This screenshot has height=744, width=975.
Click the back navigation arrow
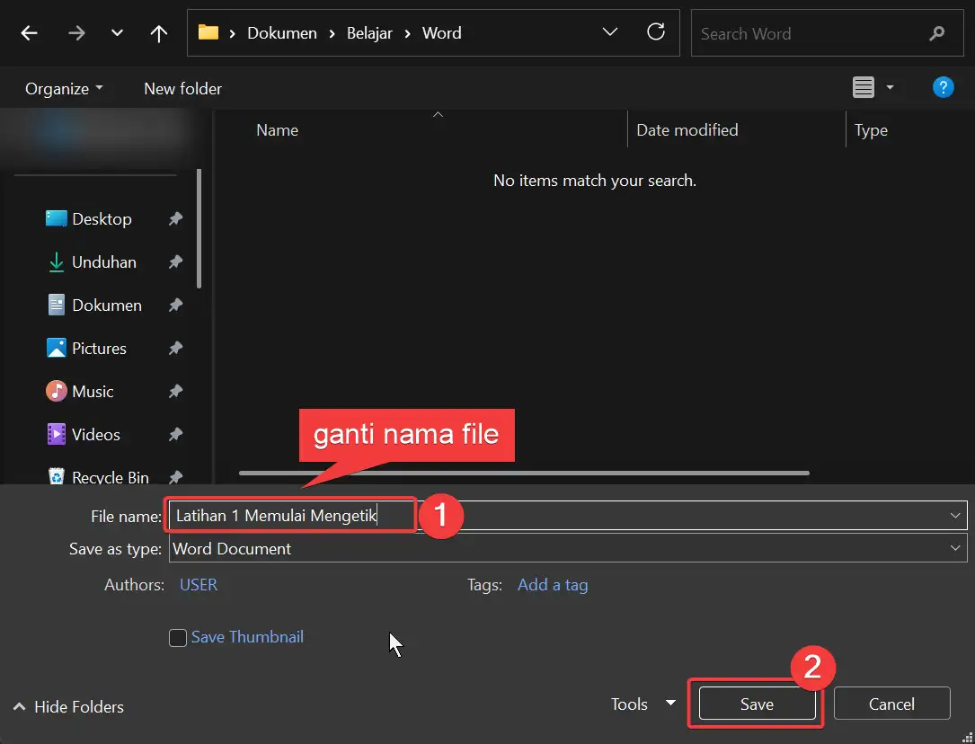(x=28, y=32)
